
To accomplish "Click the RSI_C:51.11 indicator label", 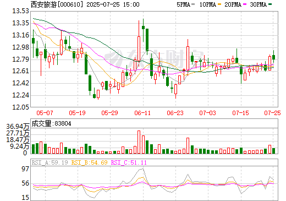I will [129, 162].
